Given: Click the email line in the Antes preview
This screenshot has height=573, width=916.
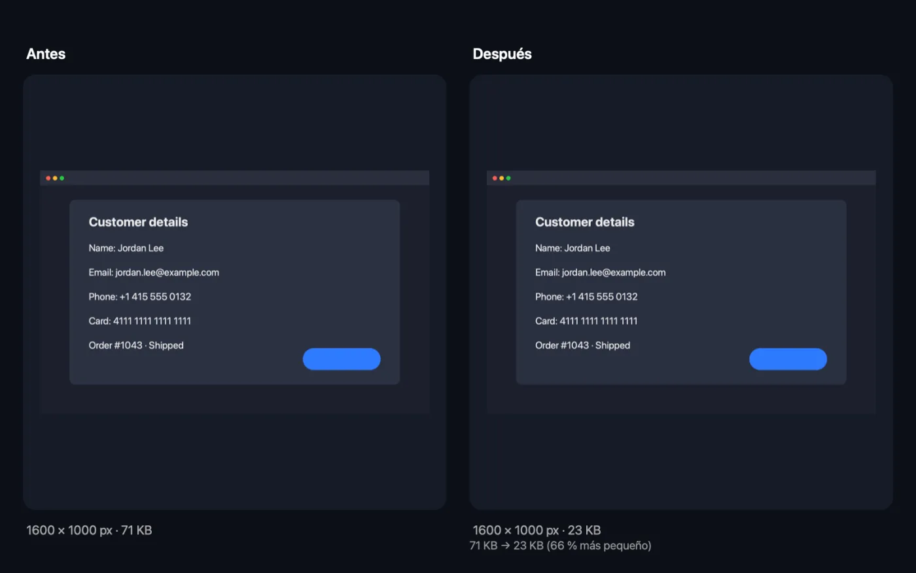Looking at the screenshot, I should pos(154,272).
